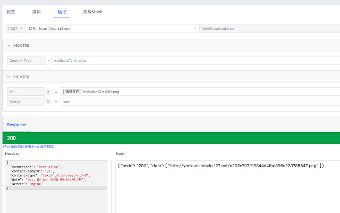Open the 高级Mock tab
Viewport: 340px width, 213px height.
(92, 12)
